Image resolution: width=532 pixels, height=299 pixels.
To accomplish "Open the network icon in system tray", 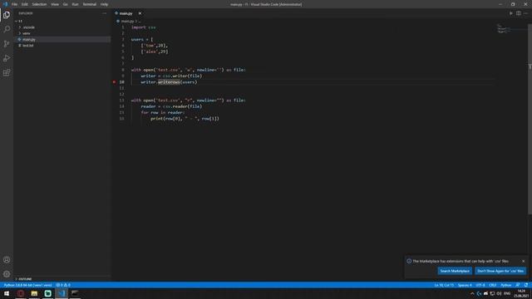I will coord(492,293).
